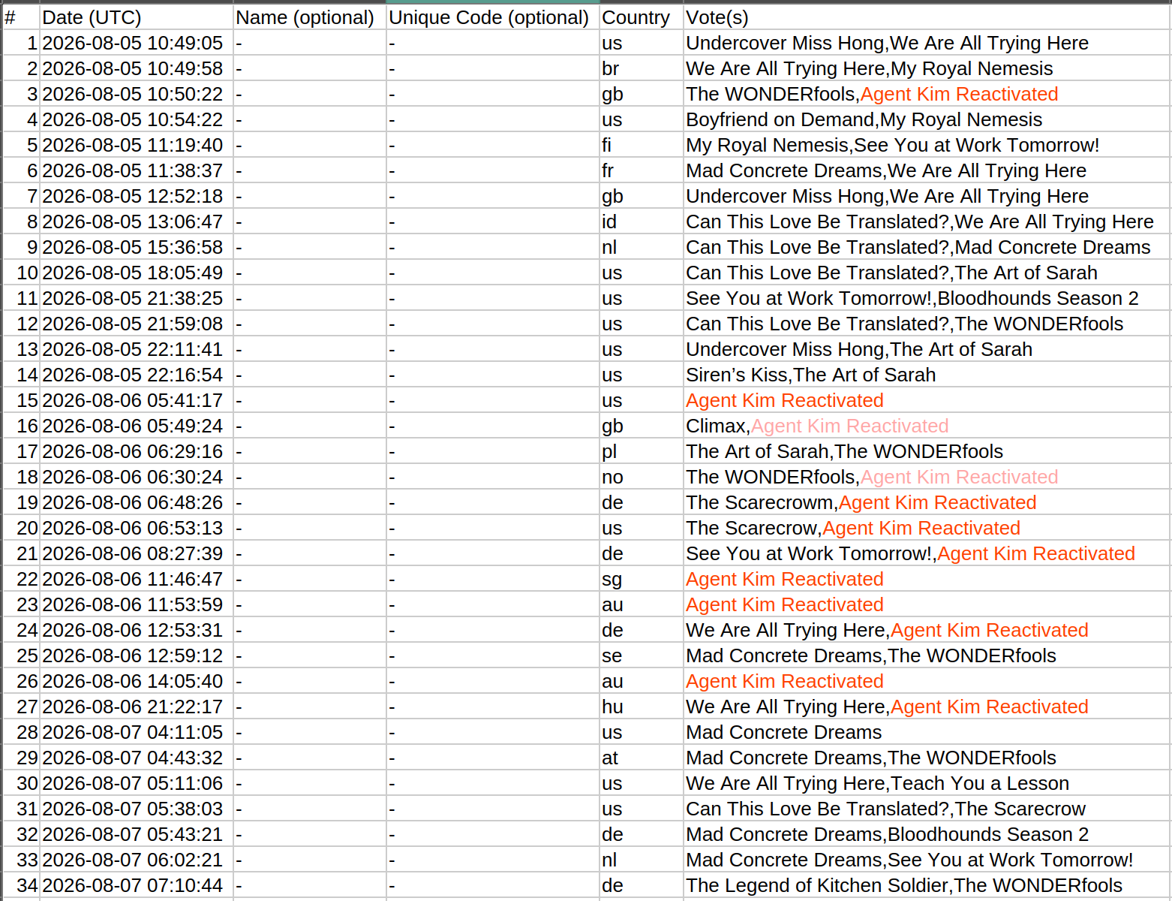Viewport: 1172px width, 901px height.
Task: Click the "Unique Code (optional)" header cell
Action: (493, 17)
